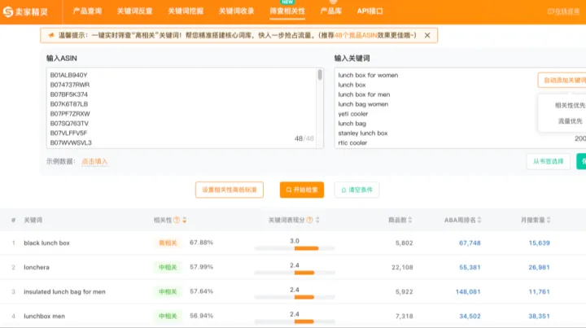This screenshot has height=328, width=586.
Task: Click the megaphone icon in the tip banner
Action: [x=51, y=35]
